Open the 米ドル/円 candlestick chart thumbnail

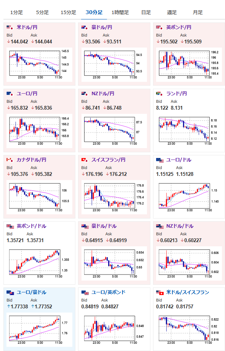(x=39, y=65)
